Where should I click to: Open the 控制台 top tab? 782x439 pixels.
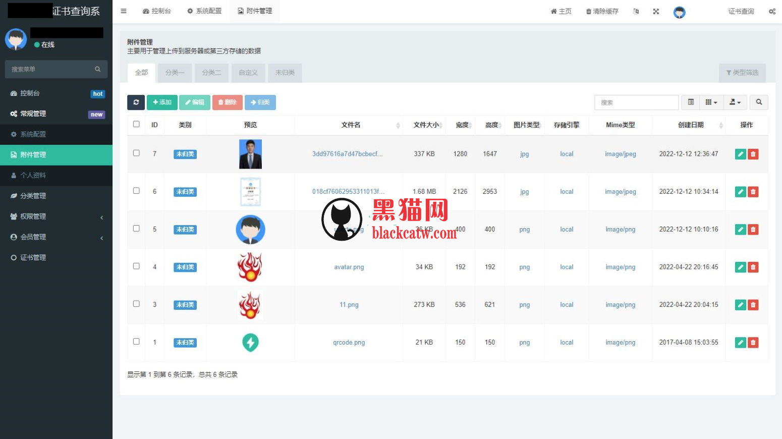pyautogui.click(x=157, y=11)
